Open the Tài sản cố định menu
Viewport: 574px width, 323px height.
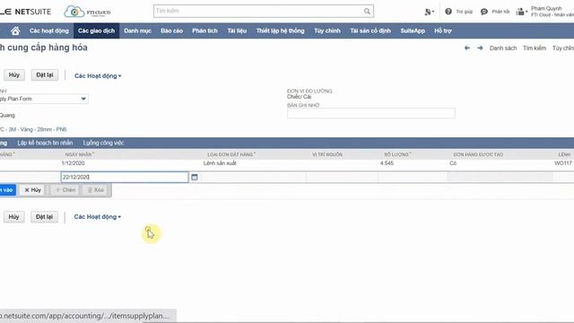[370, 31]
